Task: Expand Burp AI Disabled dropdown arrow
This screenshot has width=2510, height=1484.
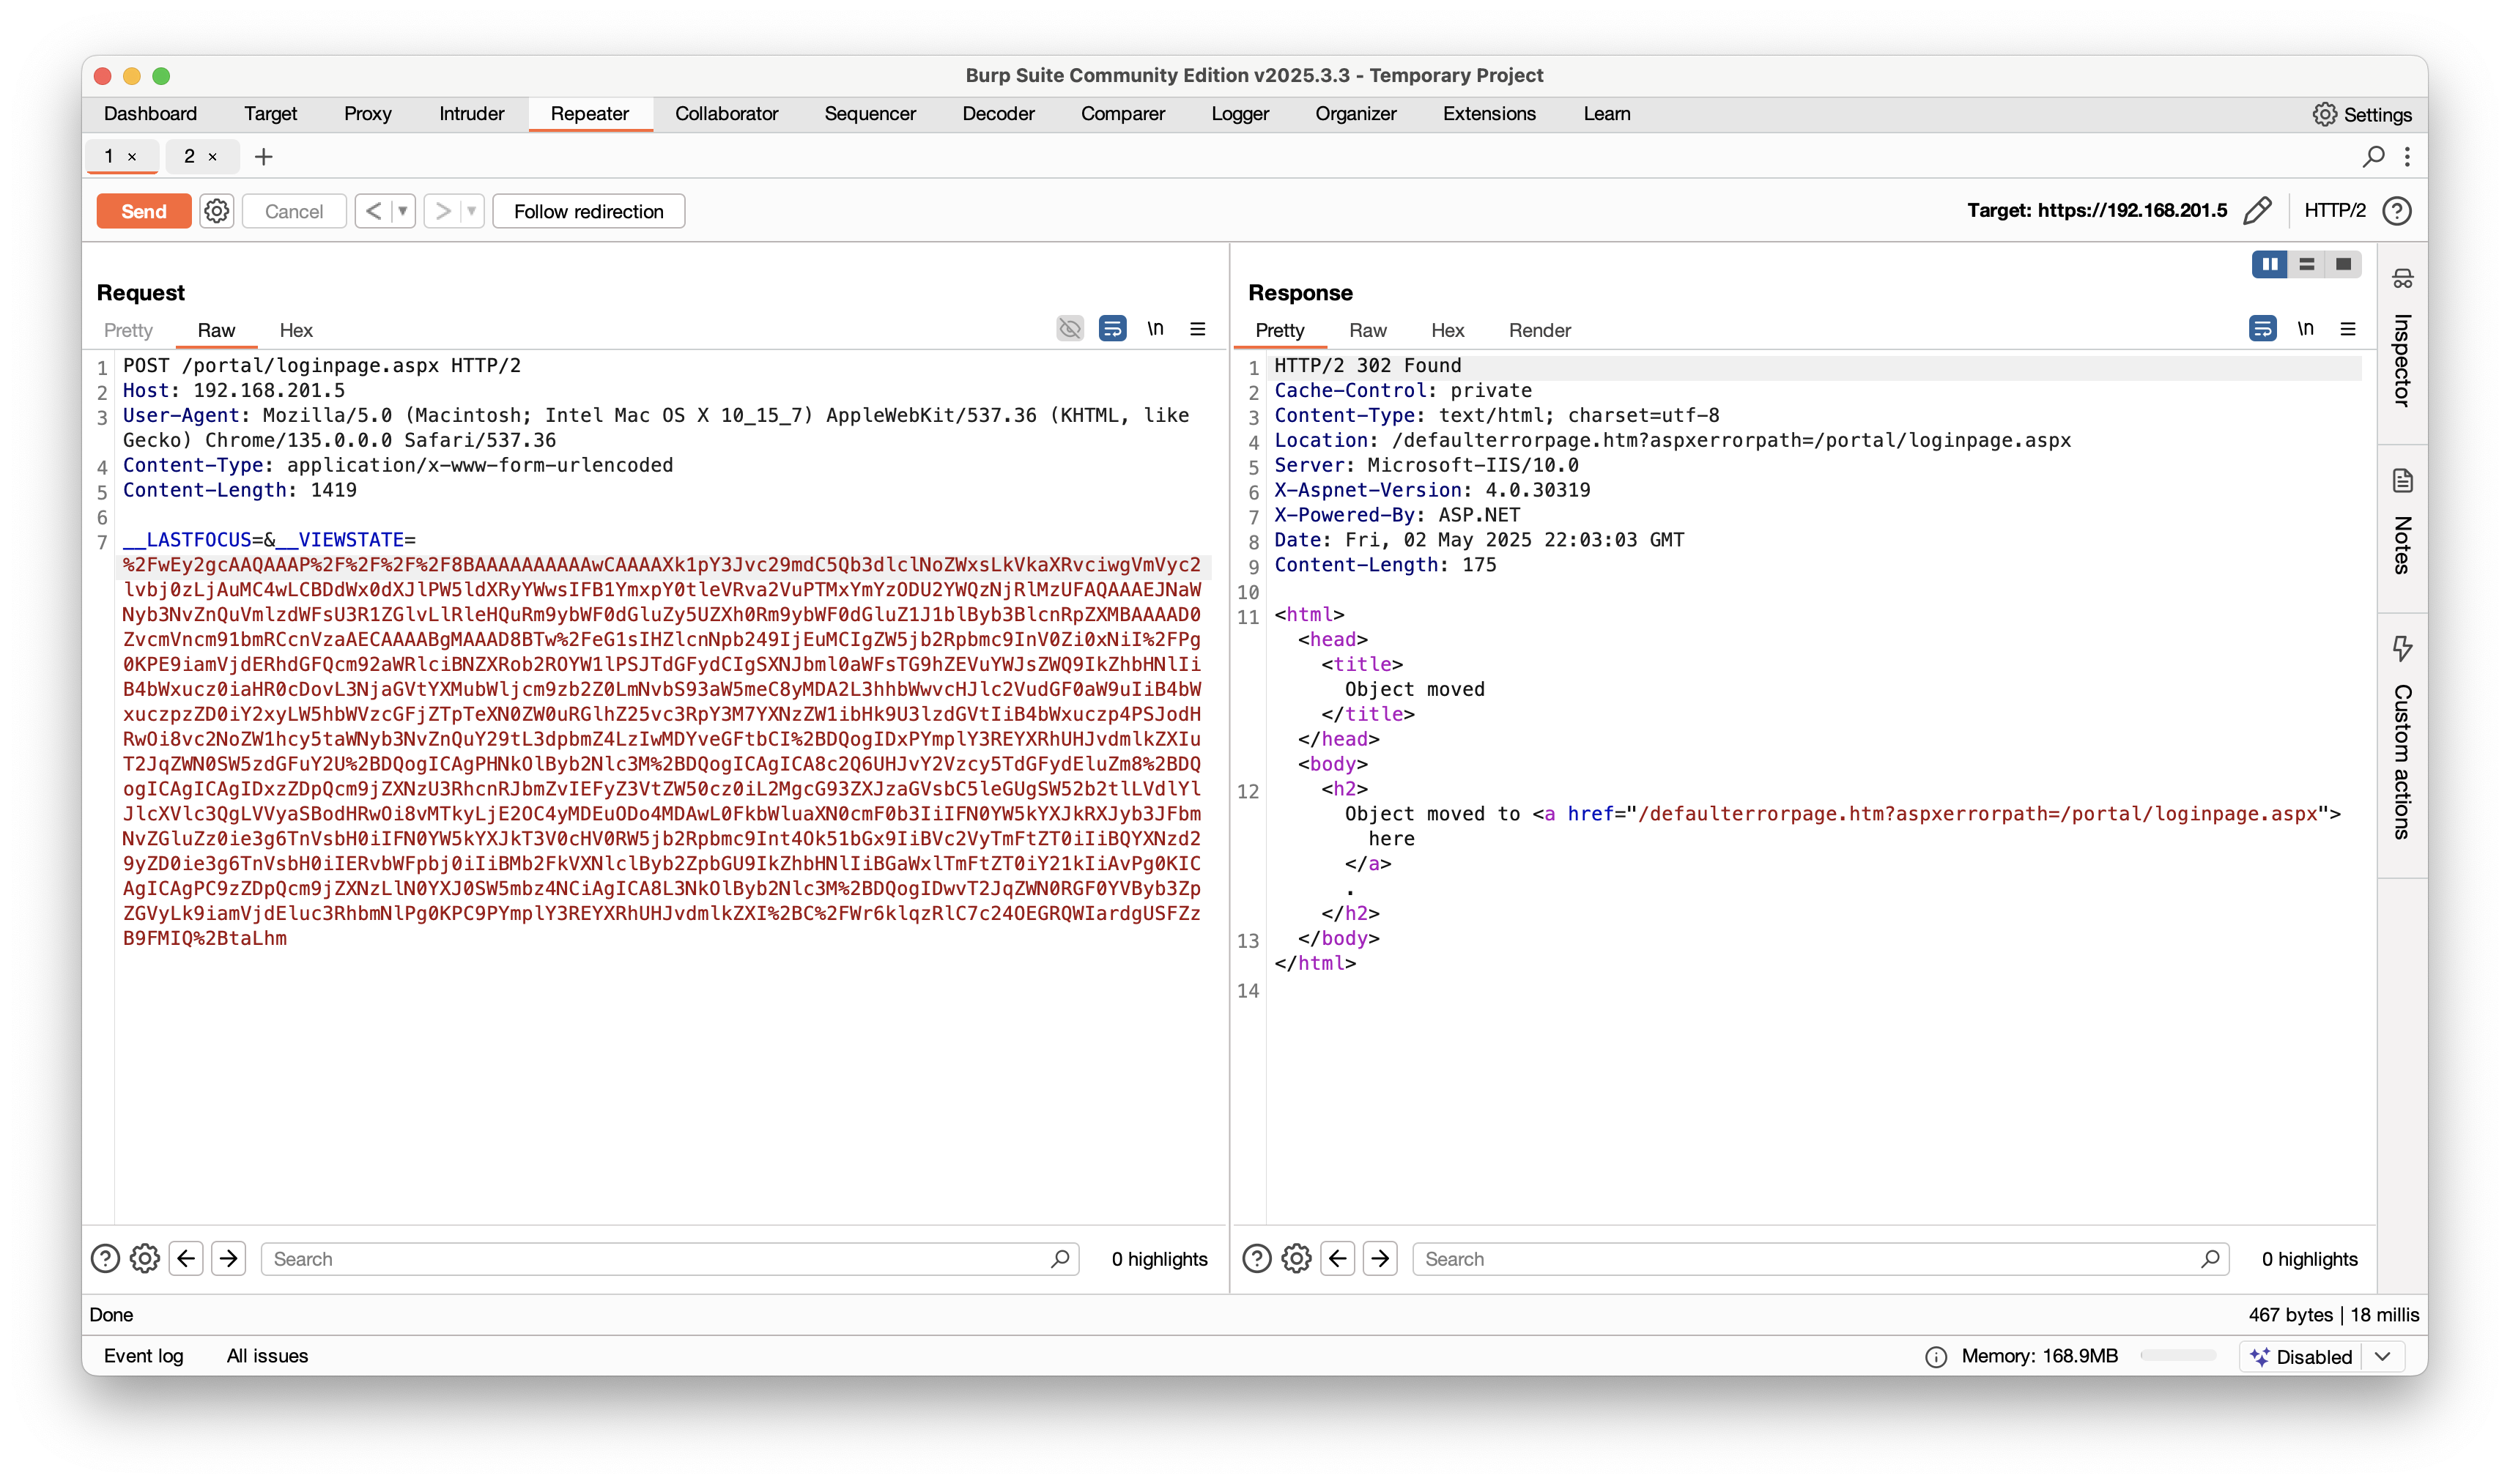Action: tap(2383, 1357)
